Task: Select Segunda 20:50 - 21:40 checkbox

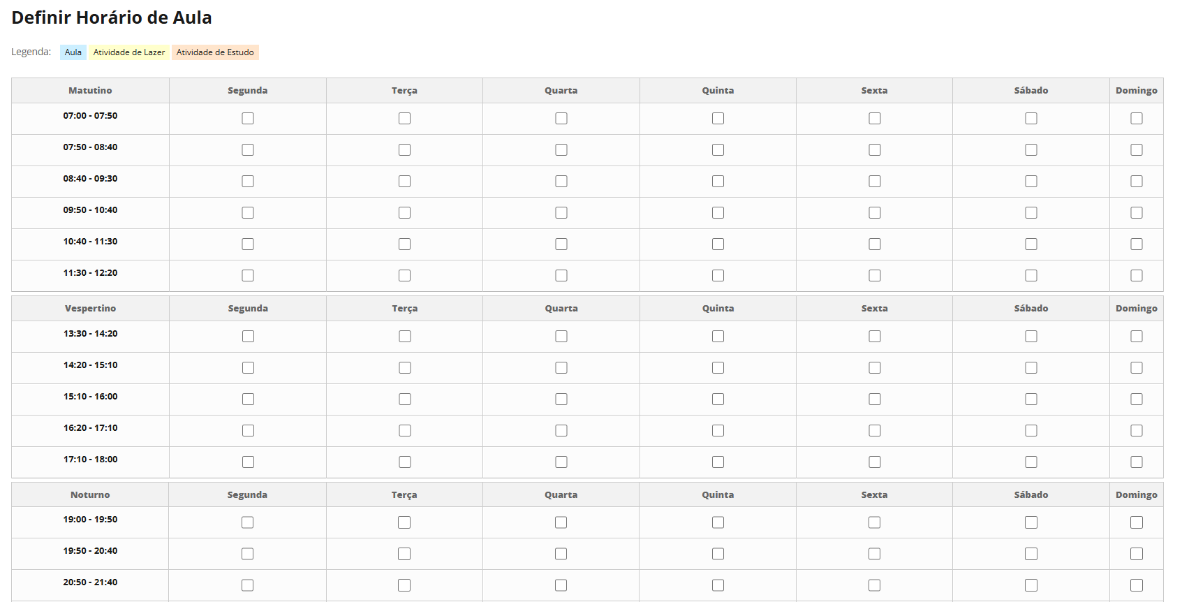Action: click(247, 585)
